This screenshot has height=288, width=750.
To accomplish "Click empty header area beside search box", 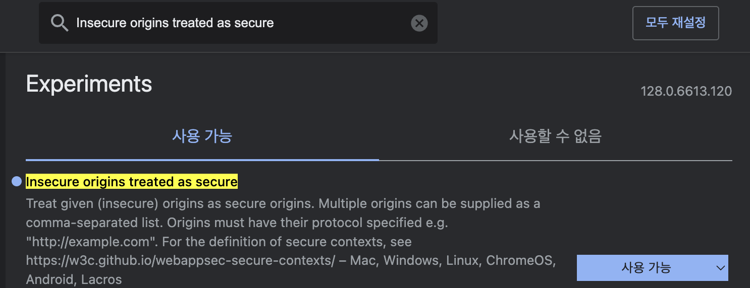I will (x=530, y=23).
